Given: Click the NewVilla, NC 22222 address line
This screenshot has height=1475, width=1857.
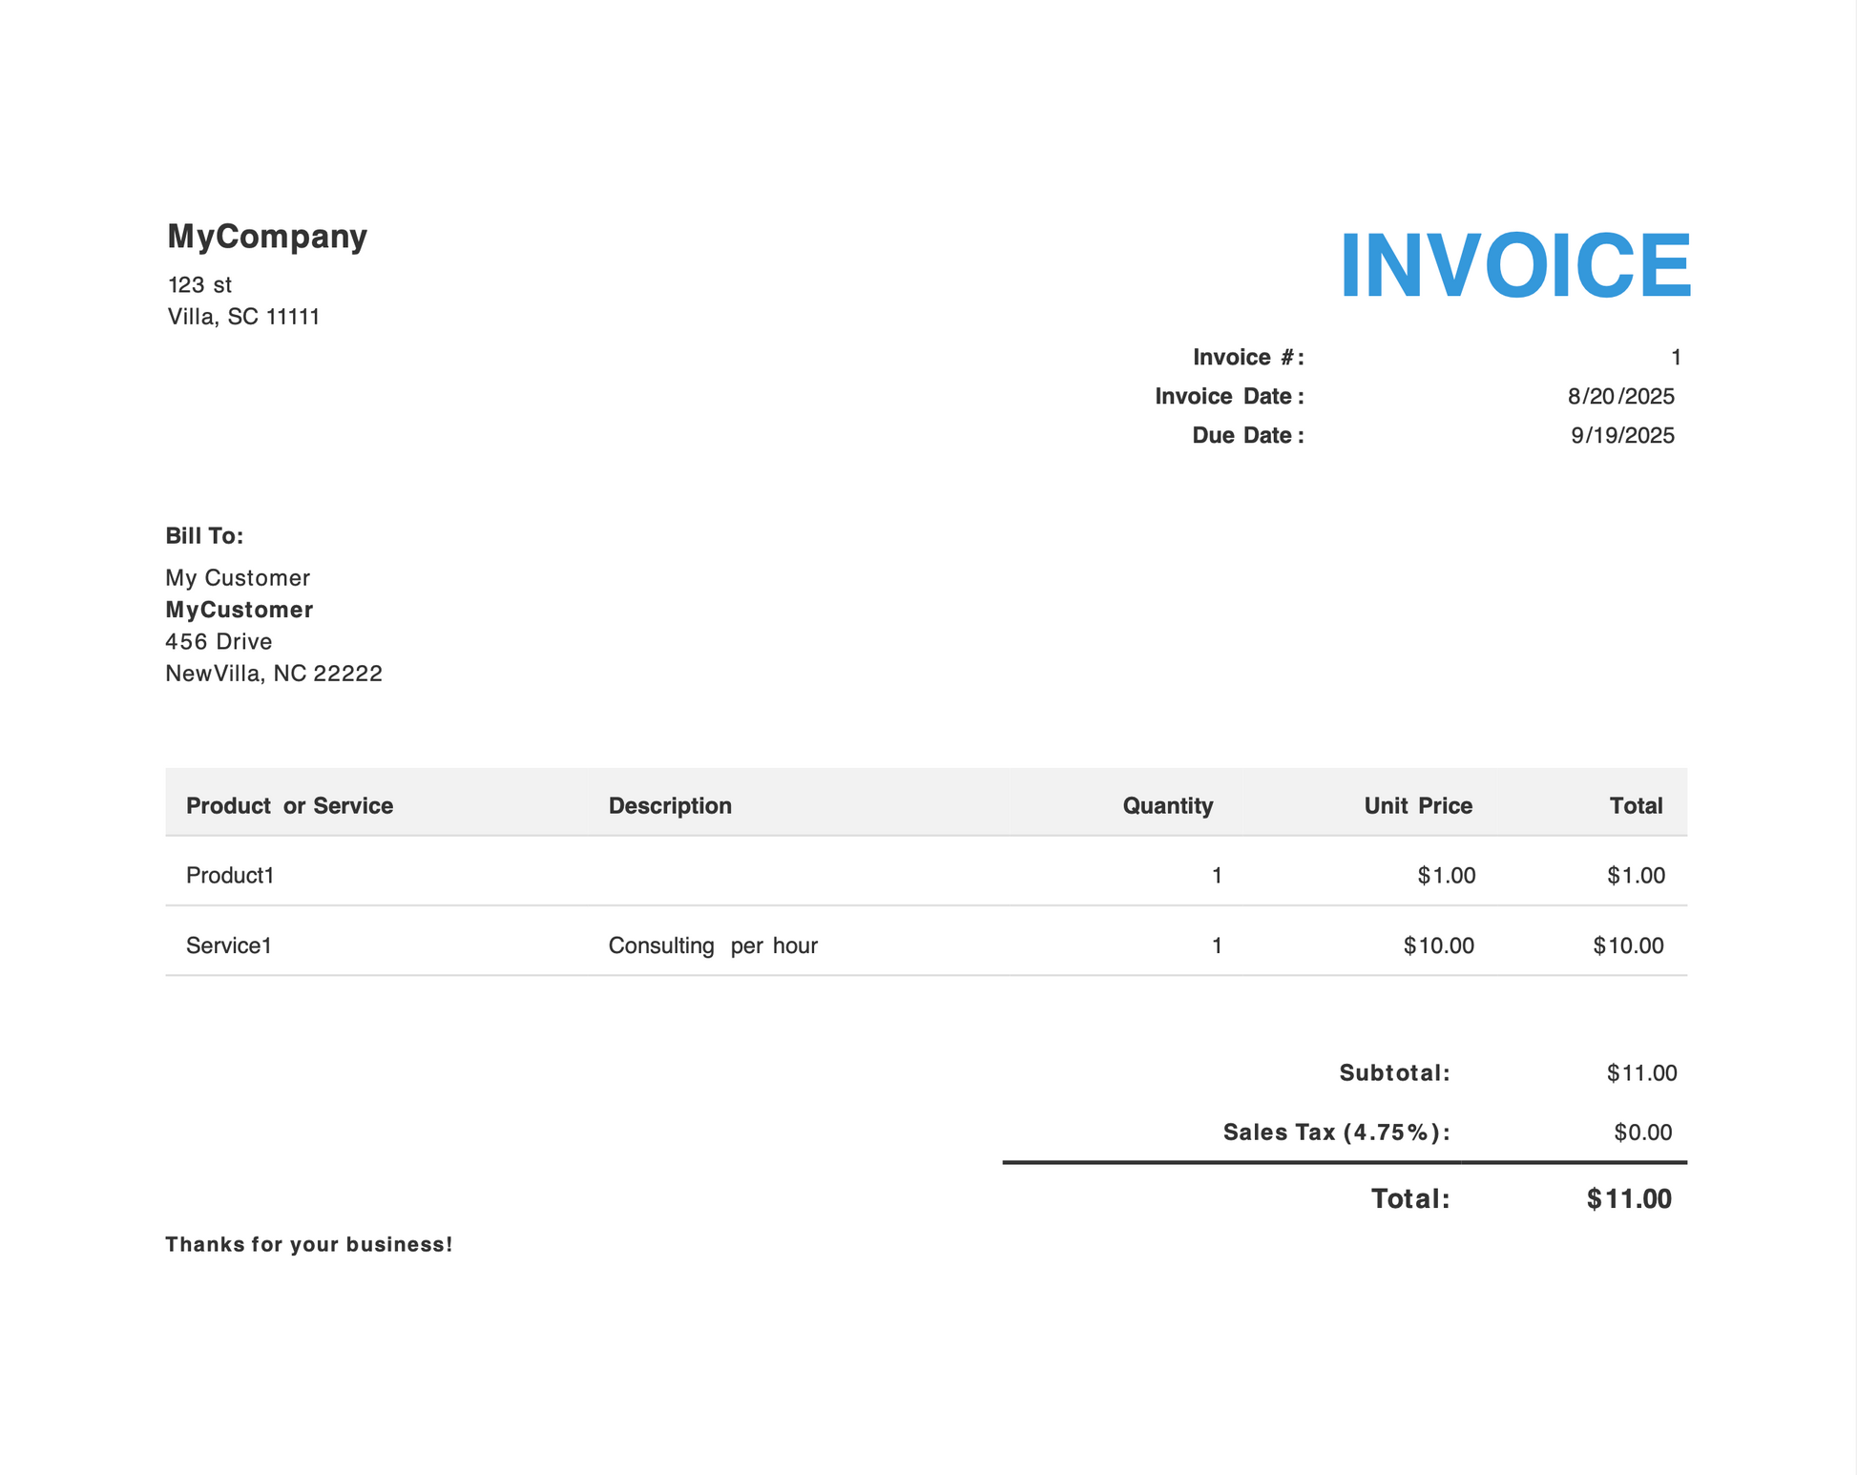Looking at the screenshot, I should point(274,674).
